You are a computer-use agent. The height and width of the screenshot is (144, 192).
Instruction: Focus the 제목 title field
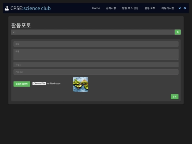coord(96,44)
